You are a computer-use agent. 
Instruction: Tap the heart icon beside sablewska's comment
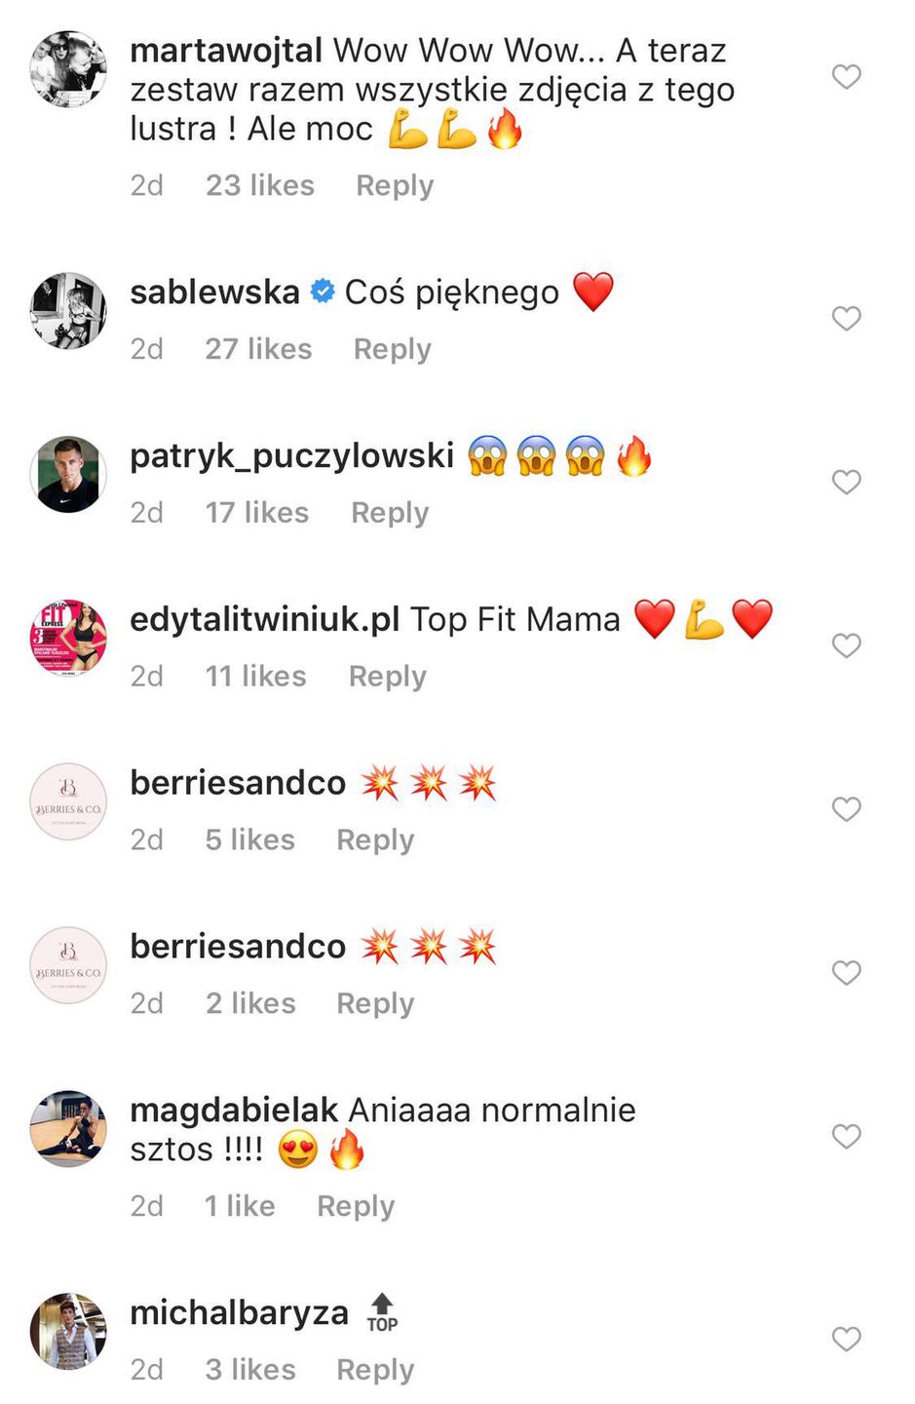pyautogui.click(x=846, y=319)
